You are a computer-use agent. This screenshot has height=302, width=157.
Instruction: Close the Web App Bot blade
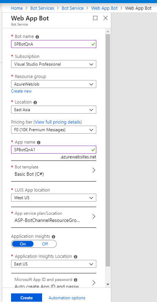click(x=105, y=18)
